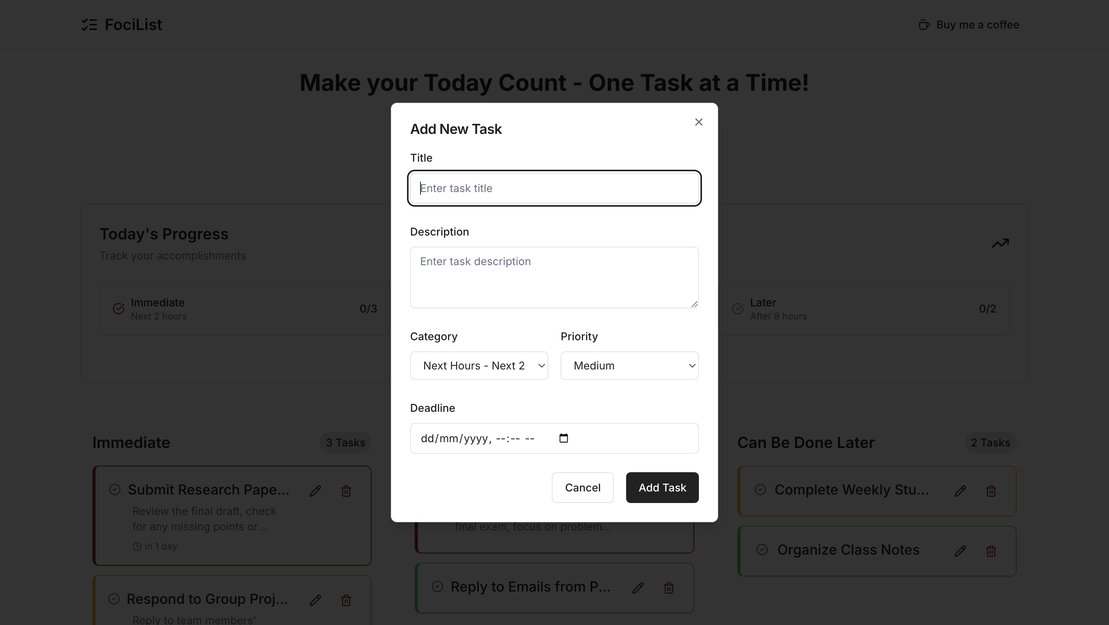
Task: Delete the Reply to Emails task
Action: (668, 588)
